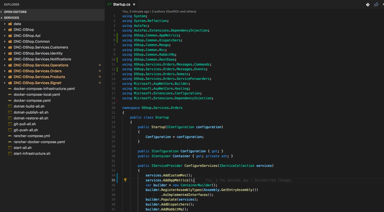Click the search preview icon at top right
This screenshot has width=384, height=212.
click(x=376, y=4)
